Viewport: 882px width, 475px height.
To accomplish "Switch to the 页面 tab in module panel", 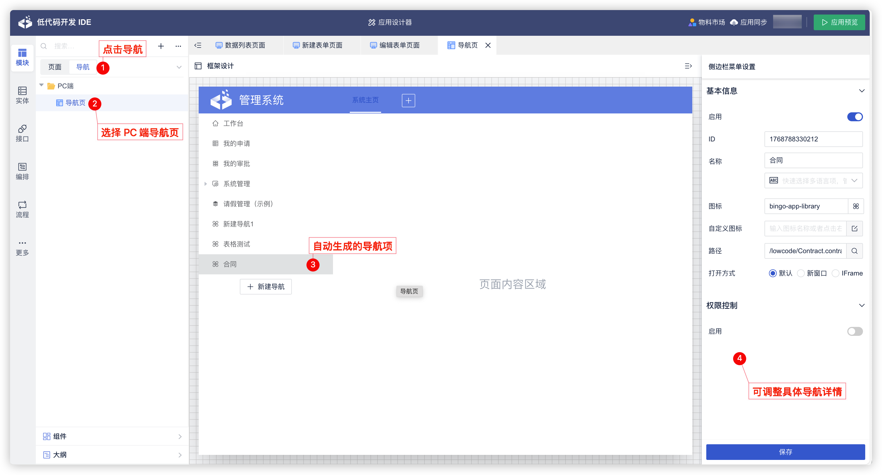I will [55, 67].
